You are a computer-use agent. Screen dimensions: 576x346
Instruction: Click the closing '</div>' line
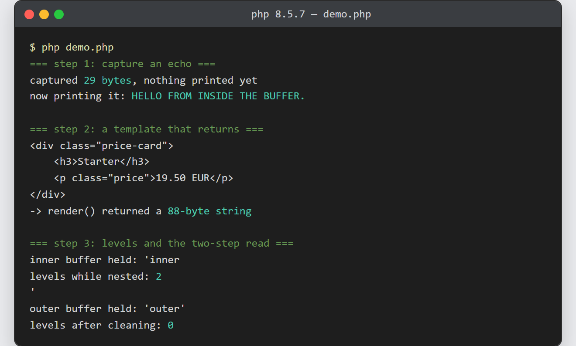click(x=48, y=195)
